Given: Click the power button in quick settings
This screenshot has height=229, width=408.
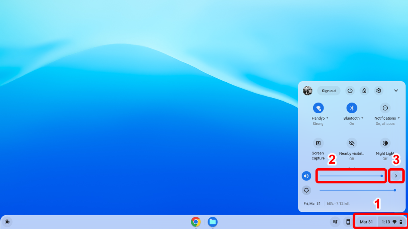Looking at the screenshot, I should (350, 91).
